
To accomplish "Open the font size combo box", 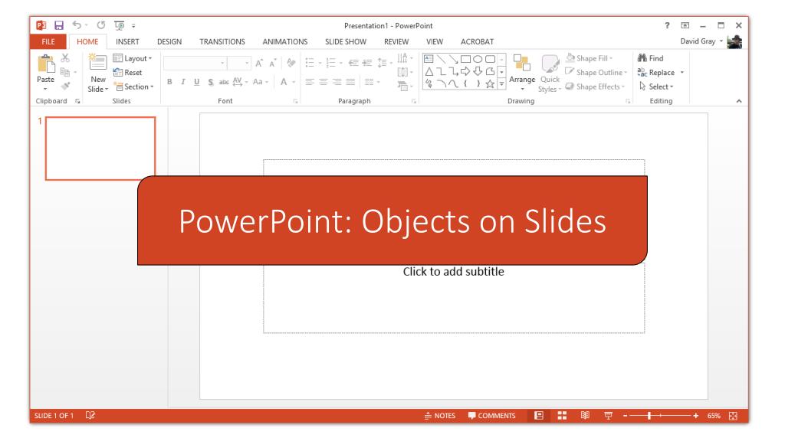I will (x=239, y=63).
